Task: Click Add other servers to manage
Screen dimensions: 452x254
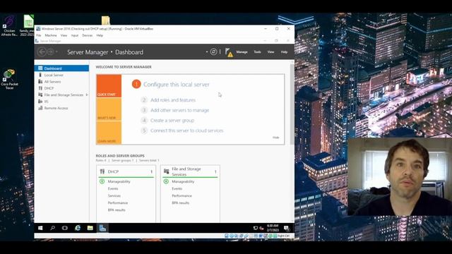Action: click(x=179, y=110)
